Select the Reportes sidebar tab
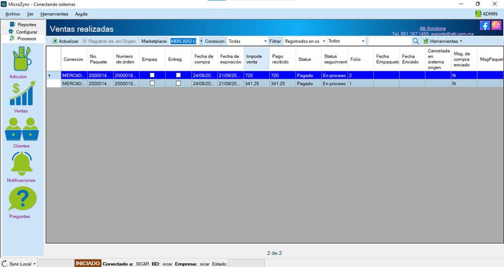The image size is (504, 267). coord(23,25)
